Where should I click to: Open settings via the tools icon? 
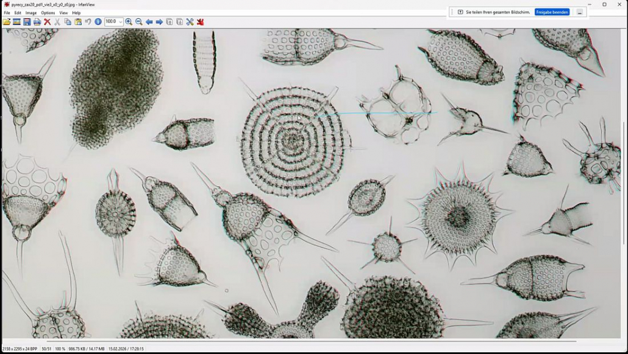(190, 22)
